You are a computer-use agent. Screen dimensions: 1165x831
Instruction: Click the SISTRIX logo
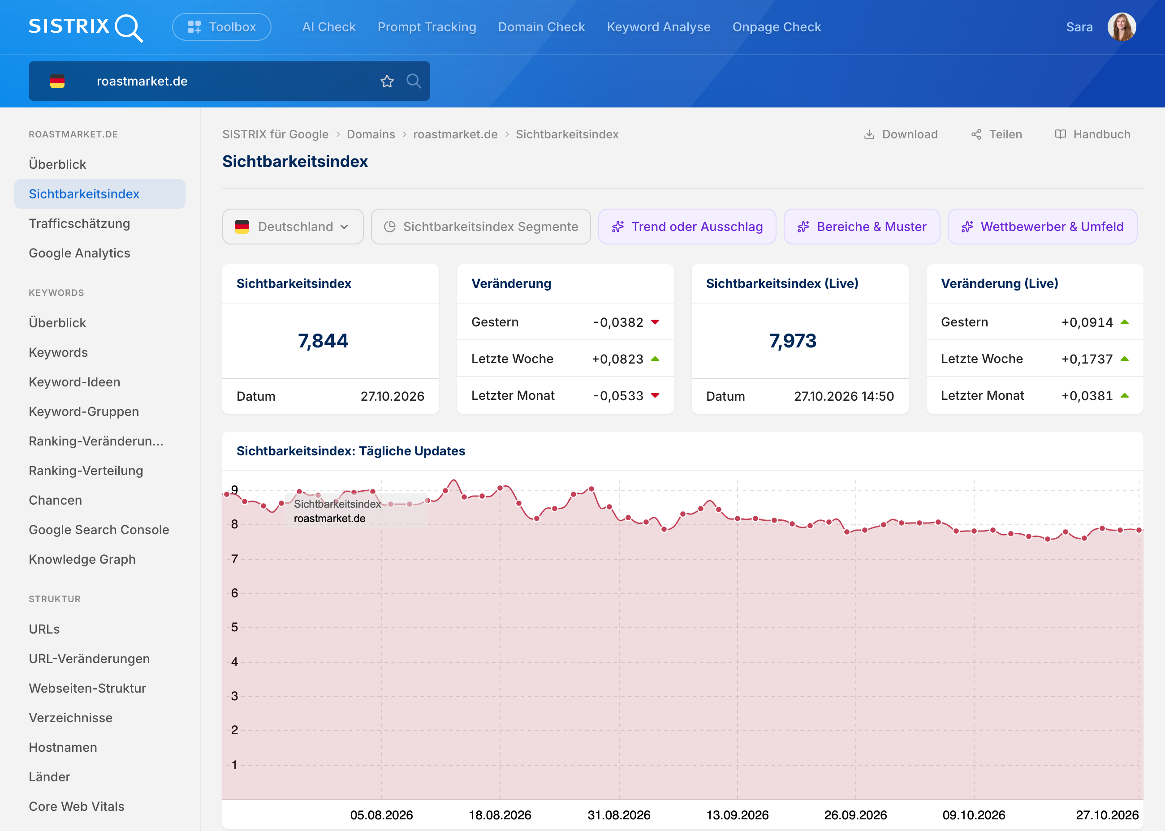(86, 27)
